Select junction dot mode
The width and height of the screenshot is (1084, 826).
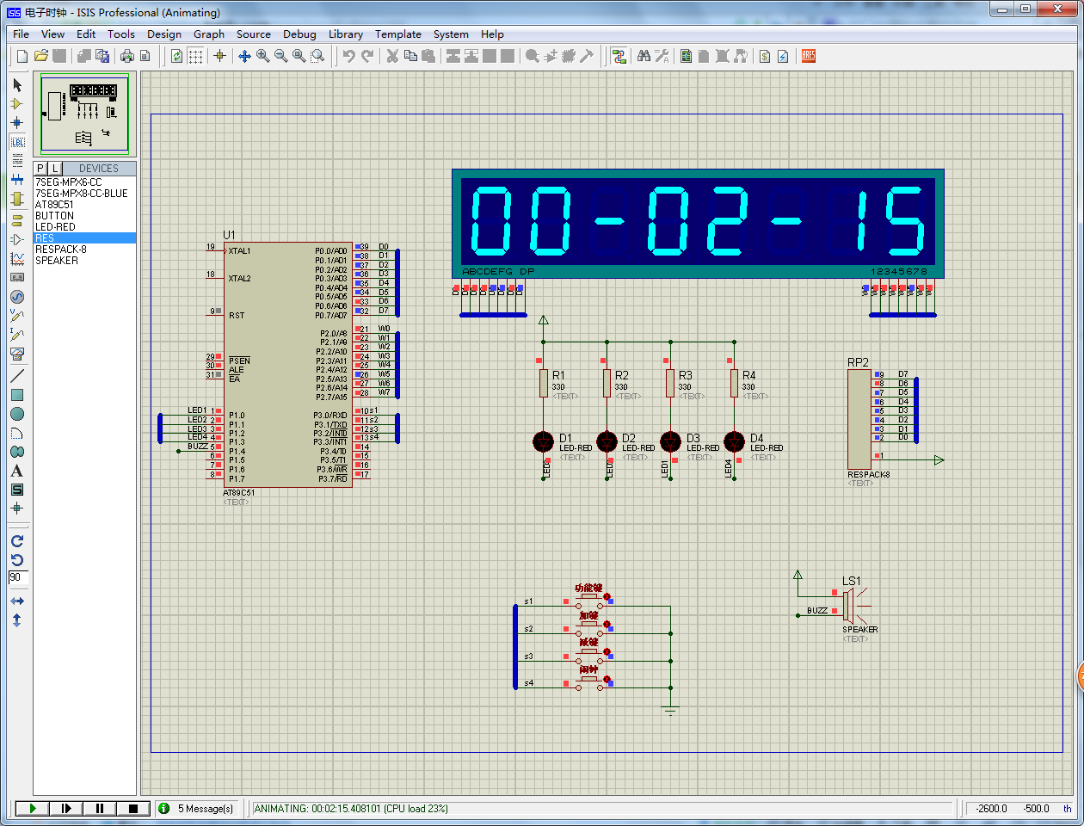17,123
